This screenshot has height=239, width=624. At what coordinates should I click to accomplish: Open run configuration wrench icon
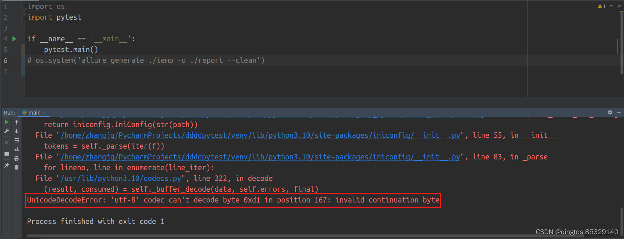[x=7, y=131]
